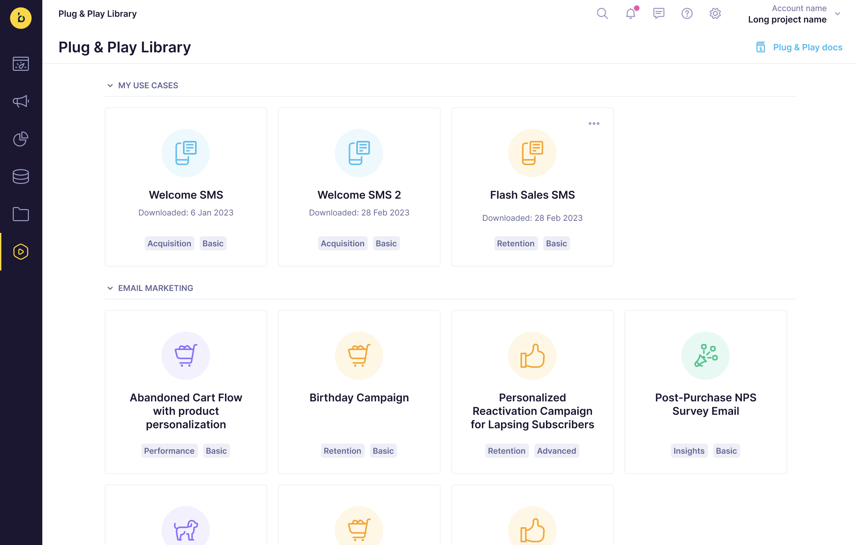Click the help question mark icon
857x545 pixels.
coord(686,14)
